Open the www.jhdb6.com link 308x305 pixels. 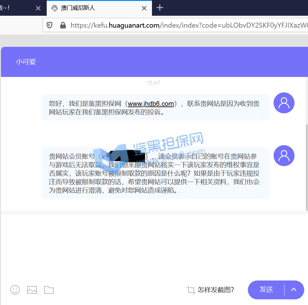click(x=151, y=104)
